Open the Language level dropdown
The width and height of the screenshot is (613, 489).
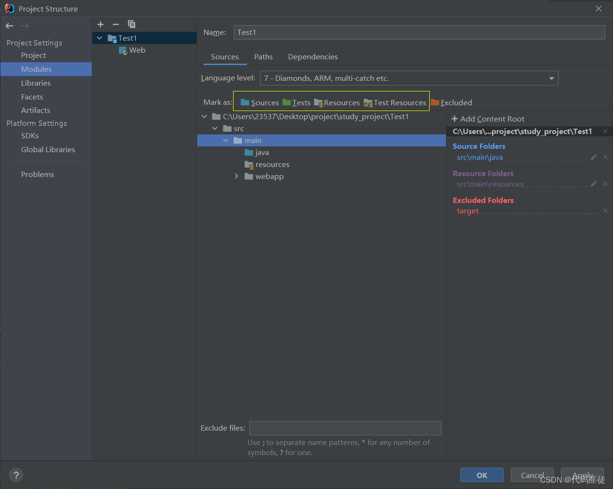click(x=409, y=78)
